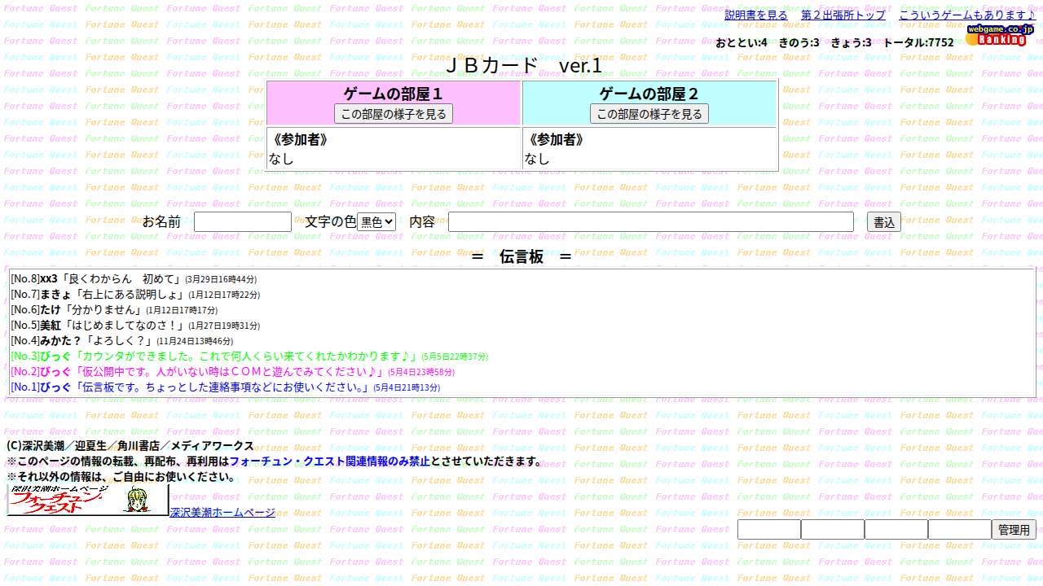The height and width of the screenshot is (586, 1043).
Task: View game room 1 with この部屋の様子を見る
Action: coord(394,114)
